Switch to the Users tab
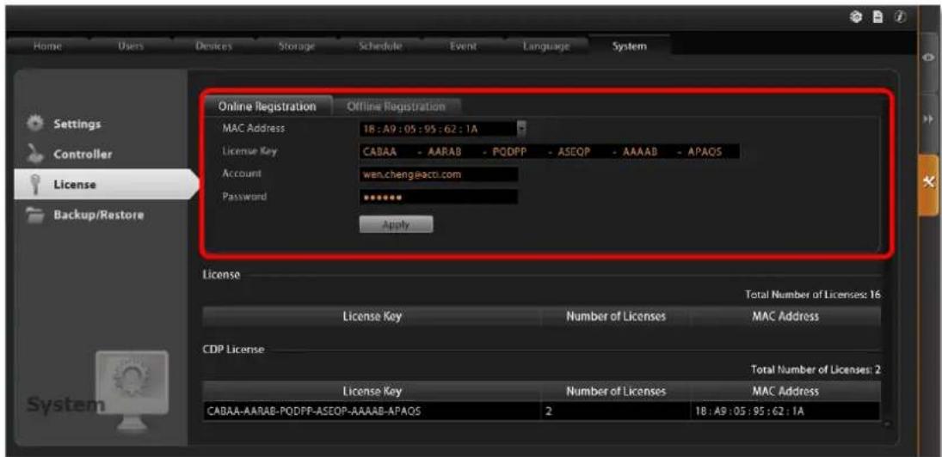The height and width of the screenshot is (457, 942). coord(130,46)
